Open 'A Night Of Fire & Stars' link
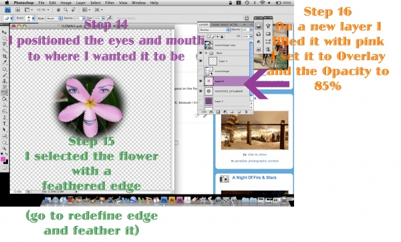This screenshot has width=401, height=242. click(254, 178)
